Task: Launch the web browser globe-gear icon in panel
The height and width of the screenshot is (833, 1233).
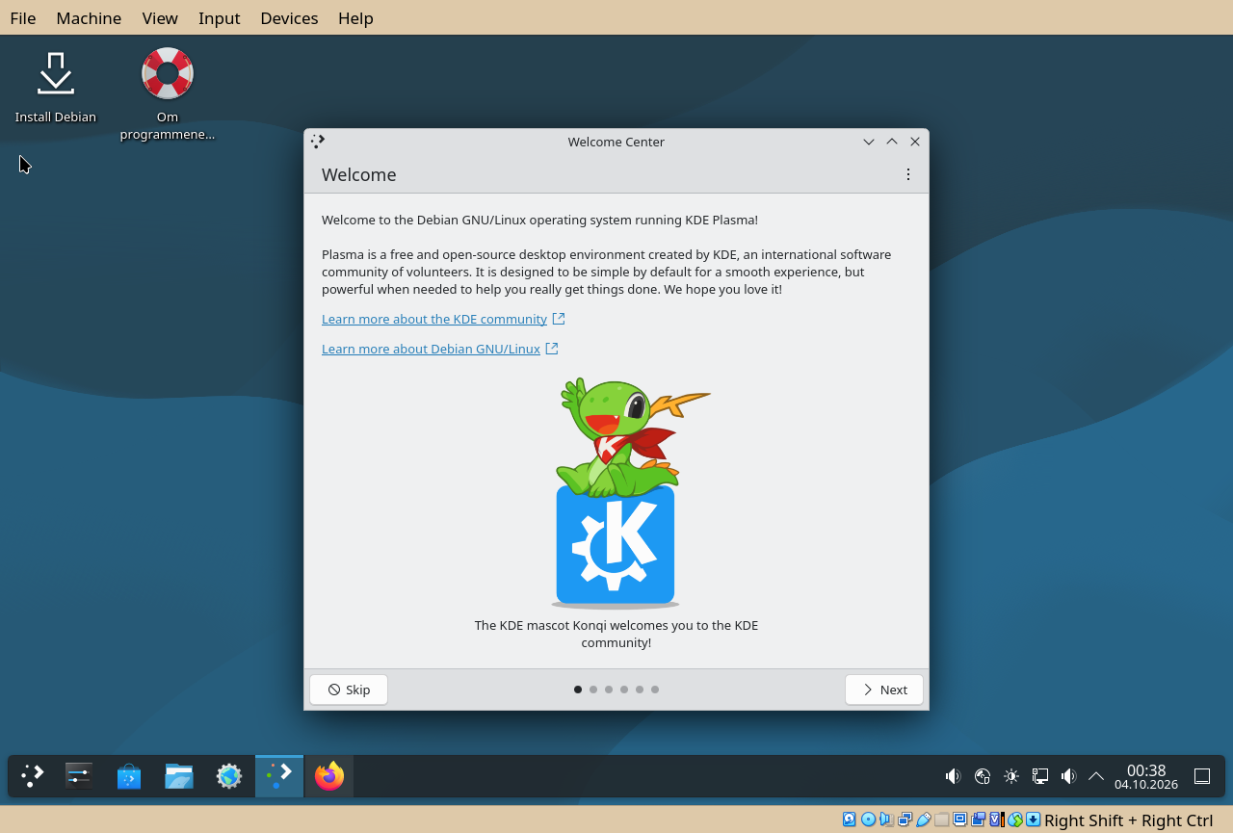Action: pyautogui.click(x=229, y=776)
